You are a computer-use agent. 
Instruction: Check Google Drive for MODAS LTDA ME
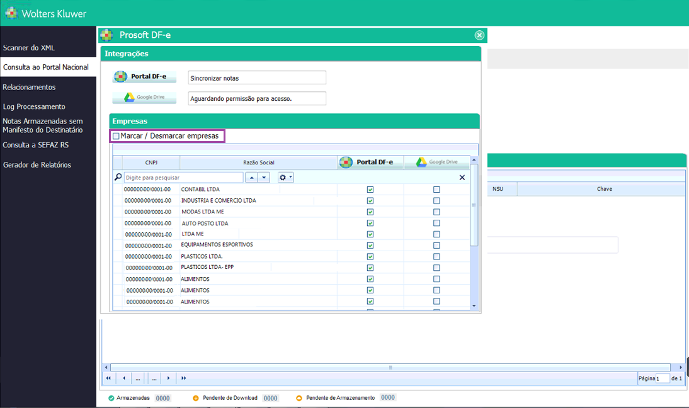point(436,212)
